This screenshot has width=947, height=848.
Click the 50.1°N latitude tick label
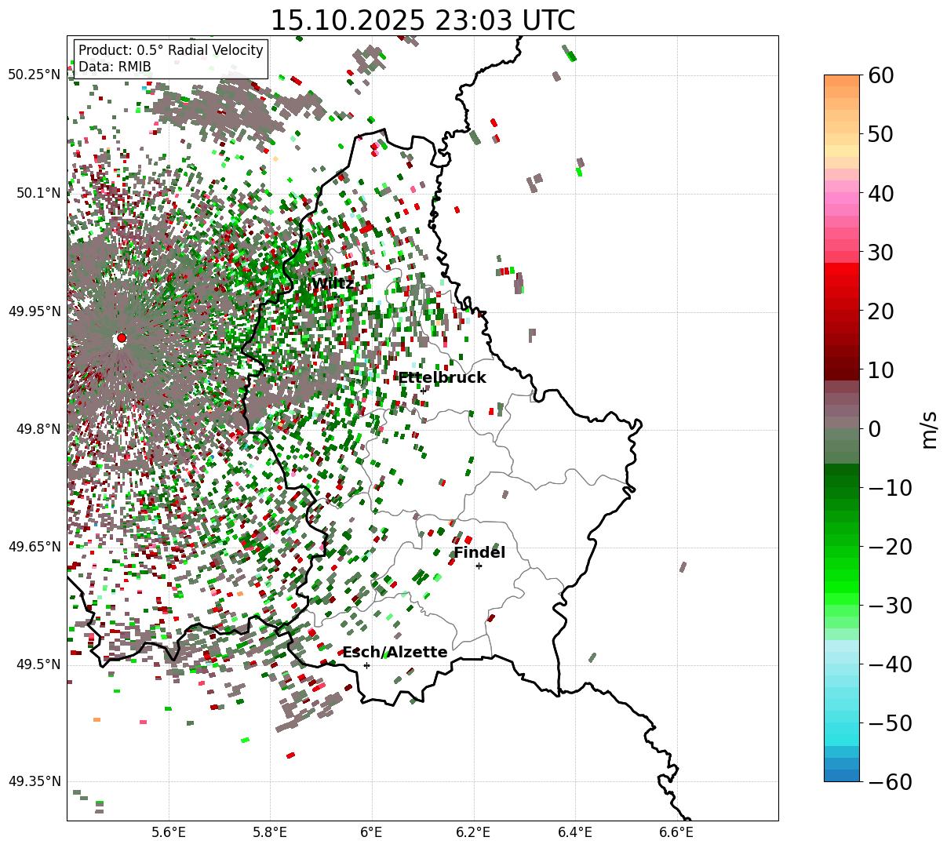(38, 193)
